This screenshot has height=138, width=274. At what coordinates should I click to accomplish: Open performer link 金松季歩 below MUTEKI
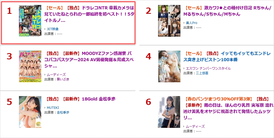[63, 112]
